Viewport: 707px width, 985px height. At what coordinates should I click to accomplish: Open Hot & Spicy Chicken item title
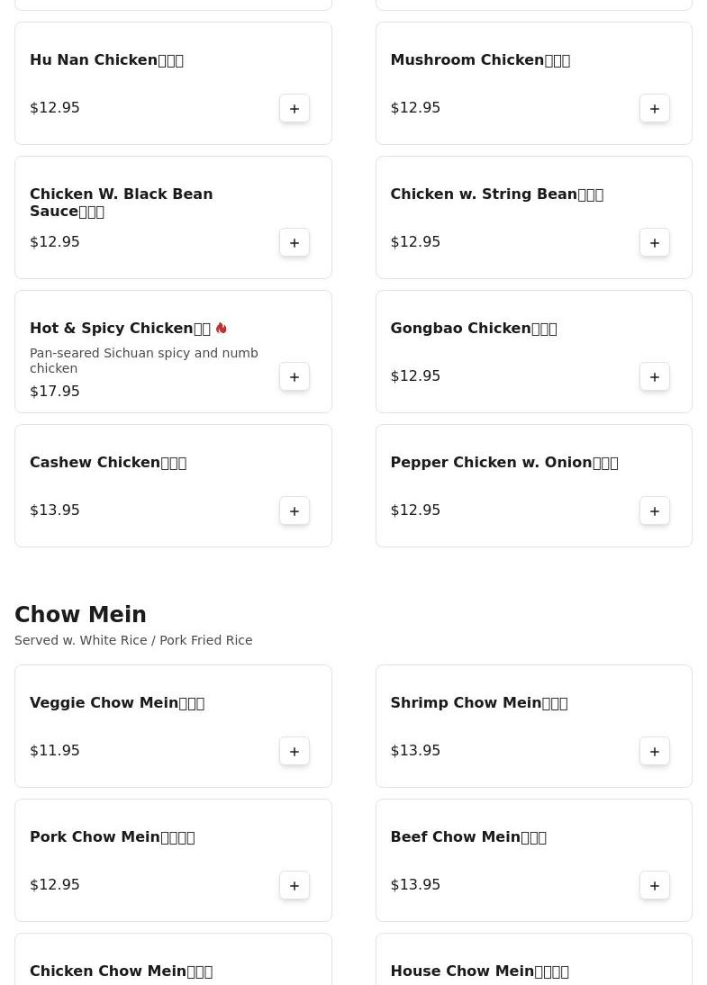[120, 328]
